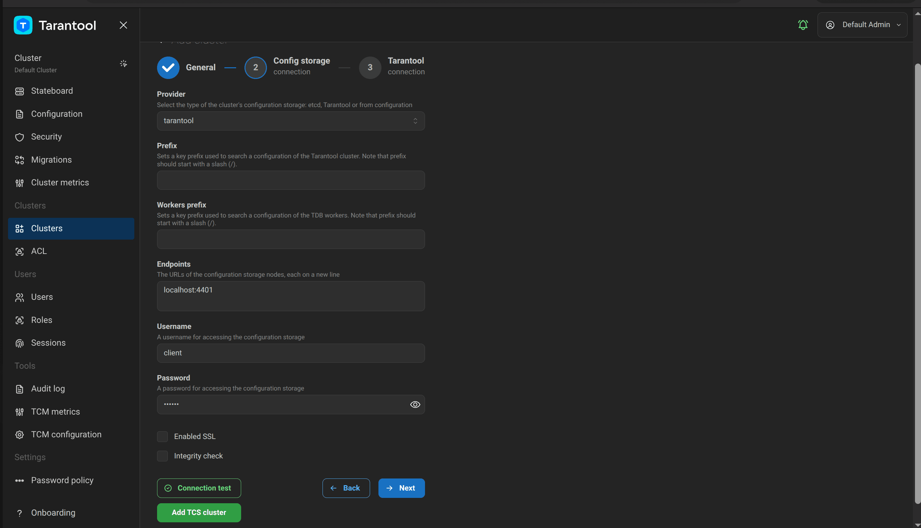The width and height of the screenshot is (921, 528).
Task: Click the Configuration document icon
Action: click(20, 114)
